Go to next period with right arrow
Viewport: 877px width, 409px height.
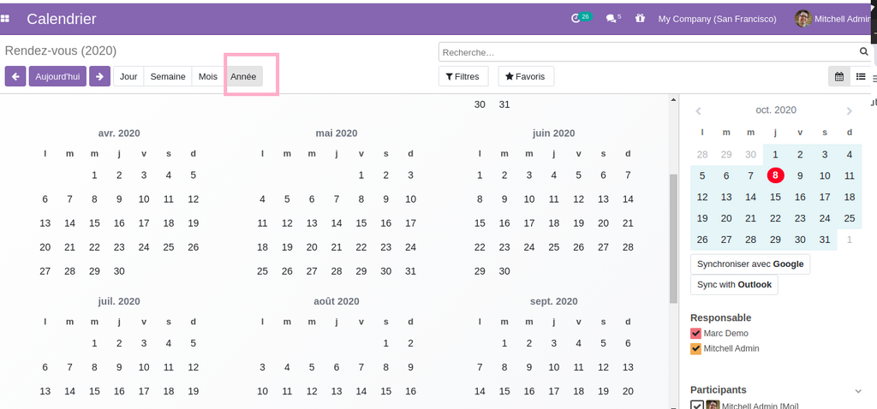point(99,77)
